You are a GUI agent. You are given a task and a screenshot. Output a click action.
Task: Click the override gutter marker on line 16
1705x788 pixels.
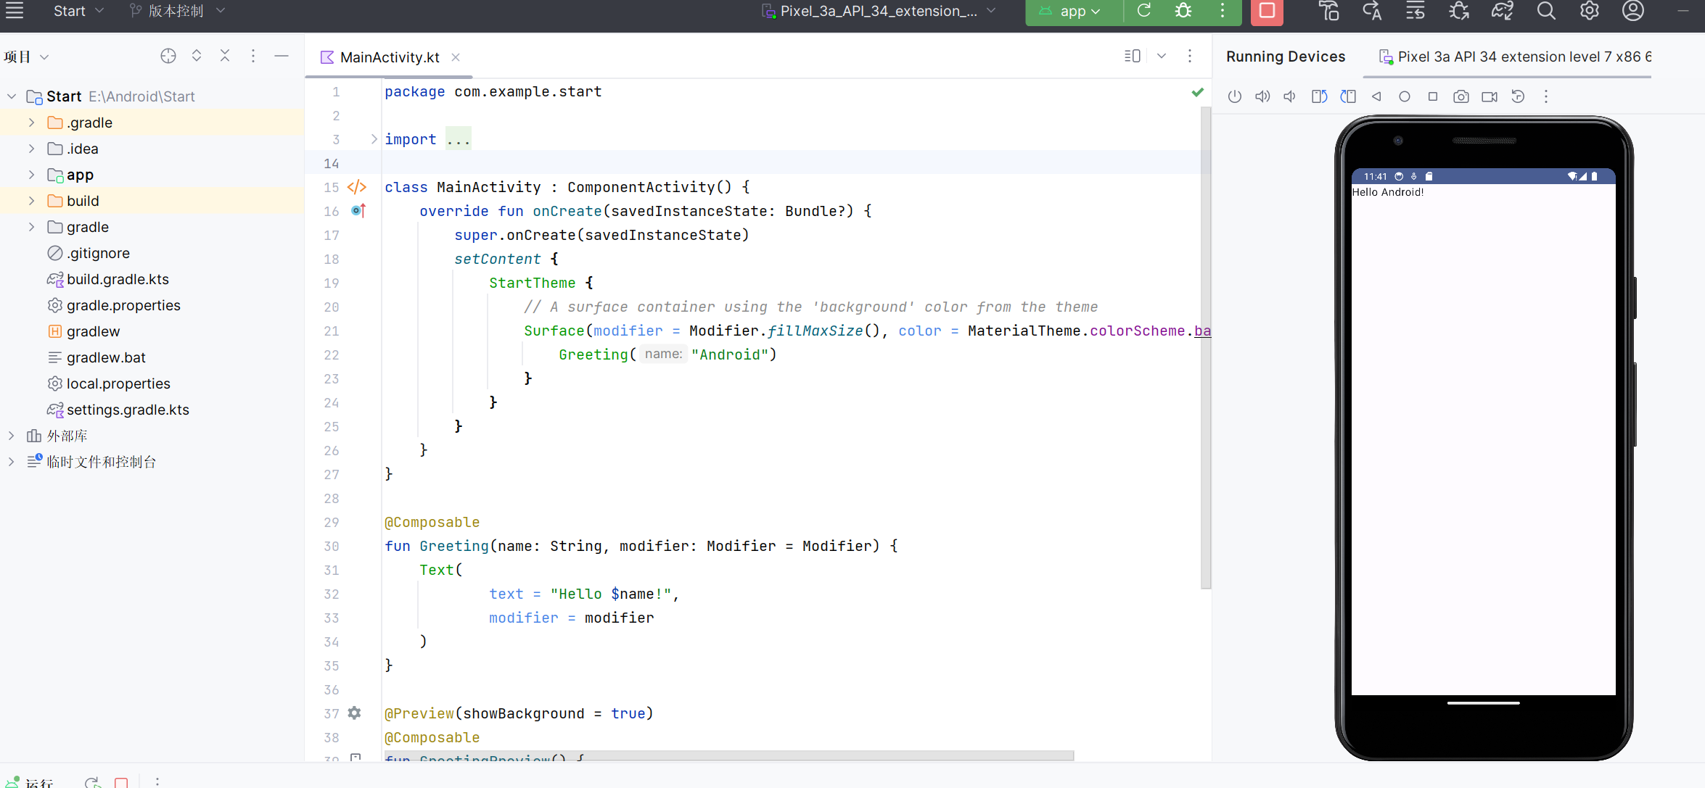click(358, 211)
